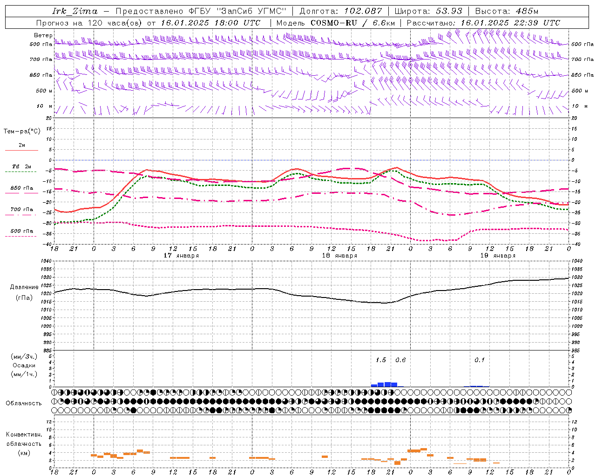Click the '500 гПа' dotted temperature legend entry

tap(21, 233)
